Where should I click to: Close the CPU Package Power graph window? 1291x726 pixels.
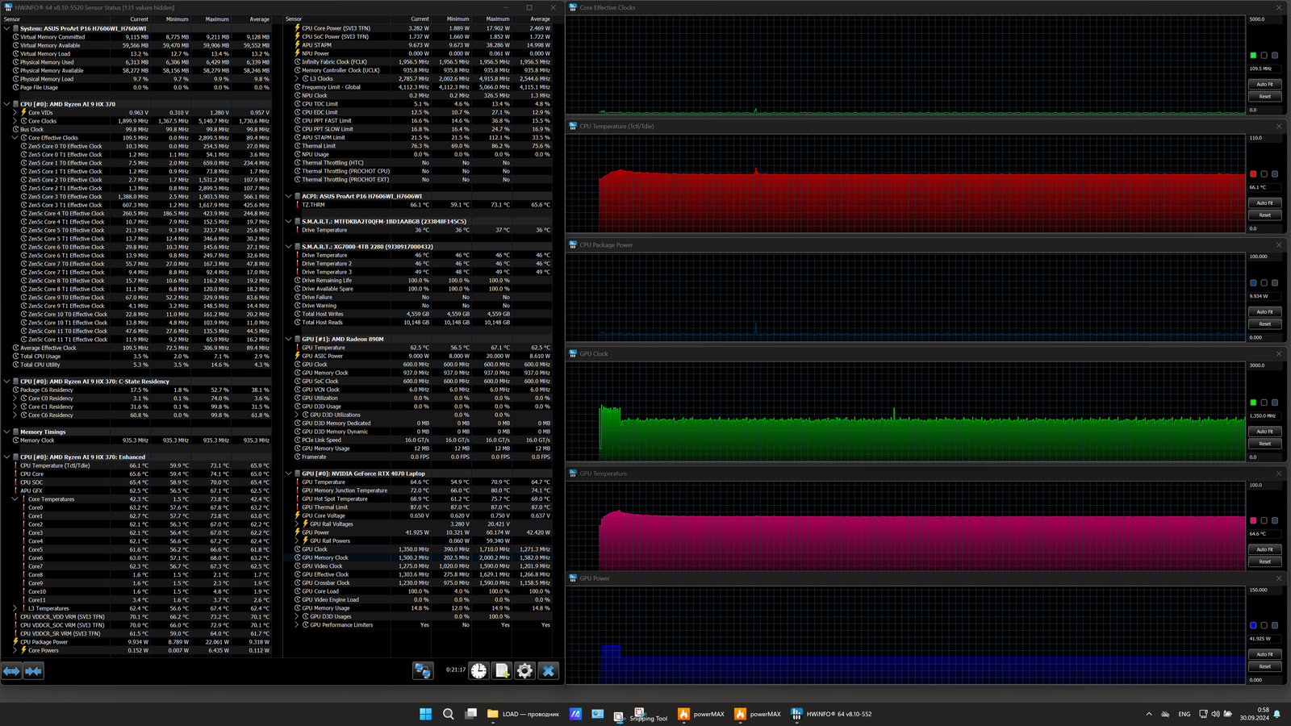1279,245
